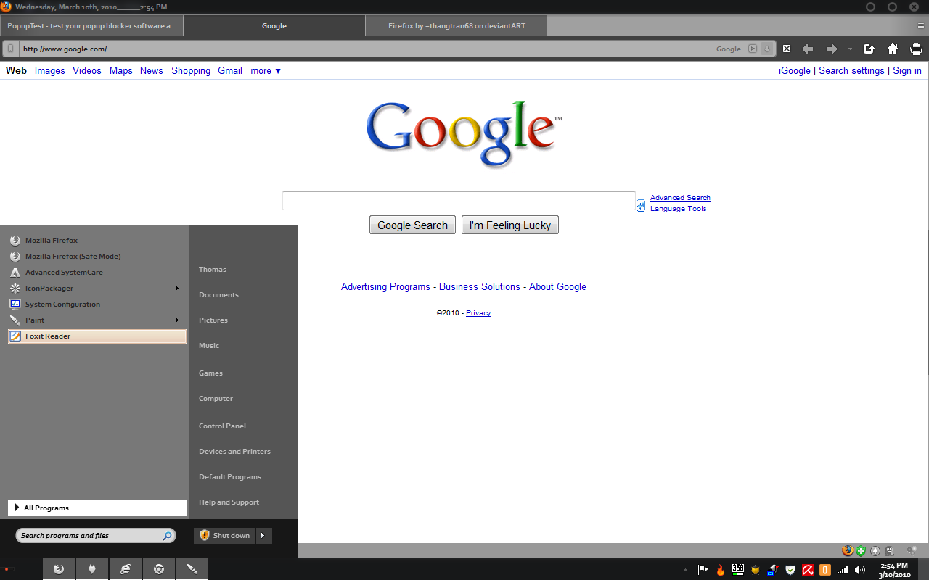Open Pictures library link
Screen dimensions: 929x580
213,320
